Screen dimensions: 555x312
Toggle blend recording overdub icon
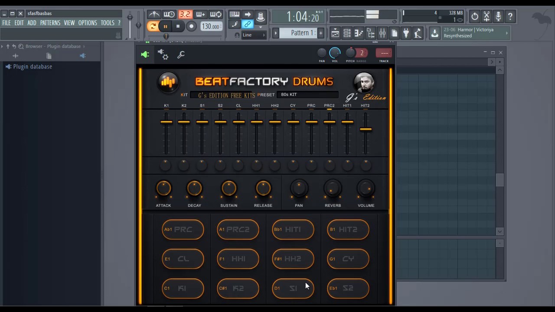pos(200,14)
